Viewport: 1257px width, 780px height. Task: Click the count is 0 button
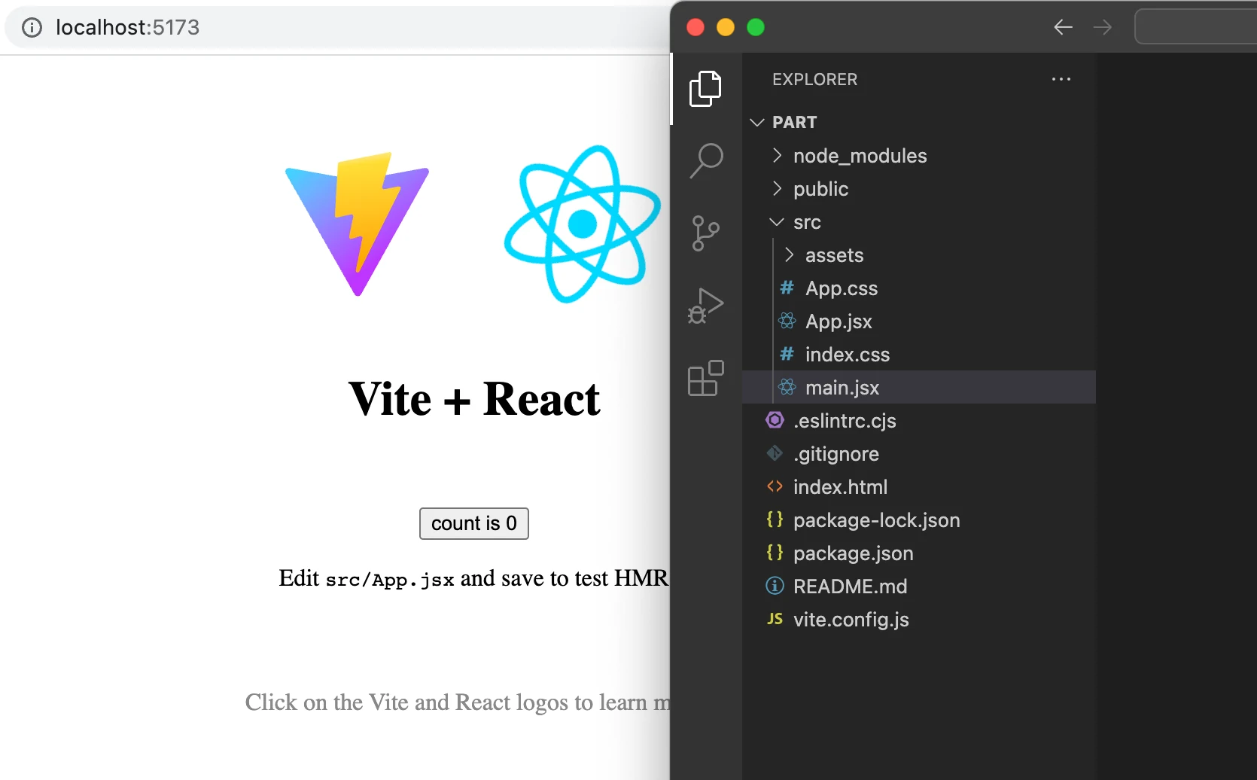click(474, 523)
